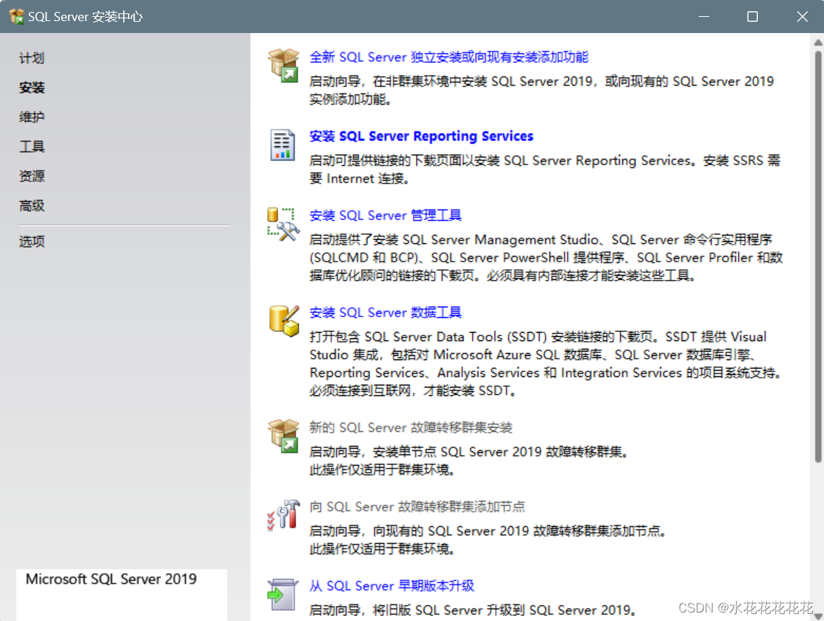
Task: Click the scrollbar down arrow
Action: click(x=818, y=616)
